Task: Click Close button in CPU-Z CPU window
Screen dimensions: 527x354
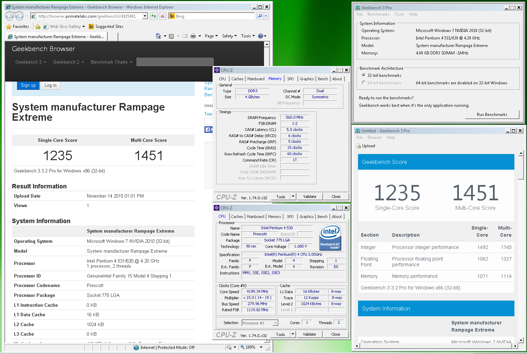Action: pos(336,334)
